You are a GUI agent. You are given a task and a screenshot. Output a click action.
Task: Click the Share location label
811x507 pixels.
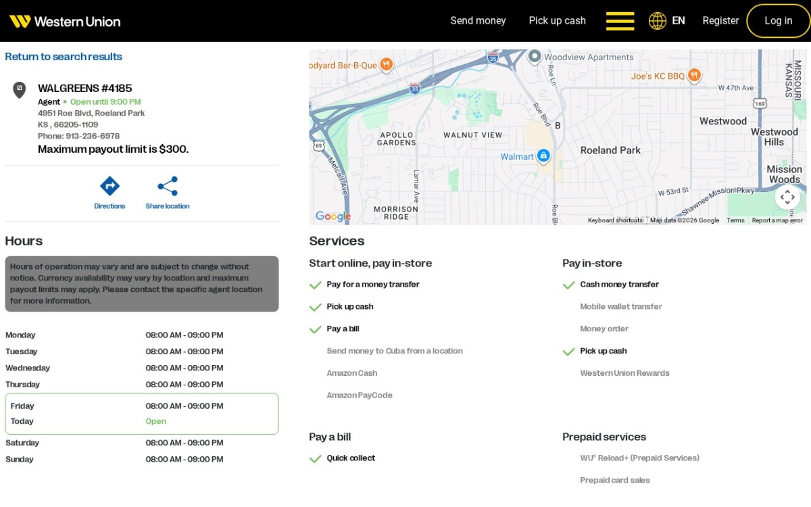pos(167,206)
